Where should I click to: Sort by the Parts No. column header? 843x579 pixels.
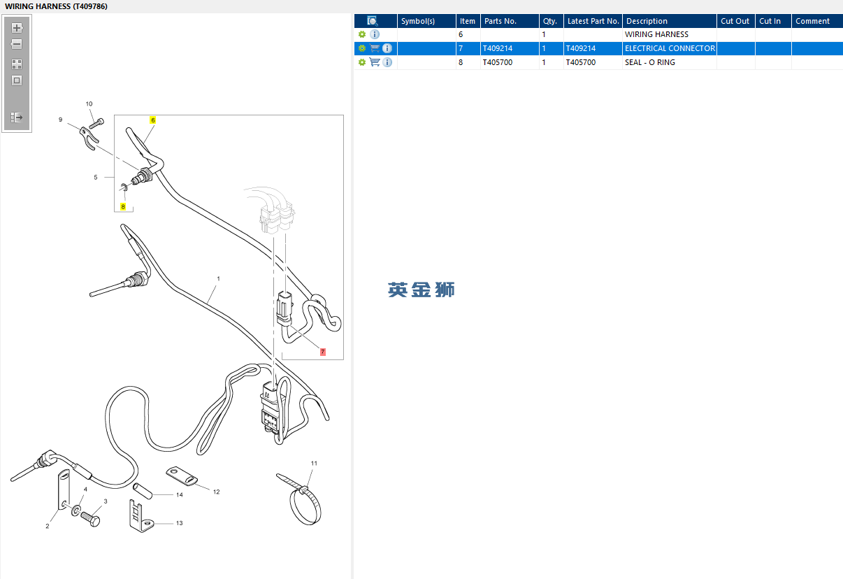click(510, 21)
